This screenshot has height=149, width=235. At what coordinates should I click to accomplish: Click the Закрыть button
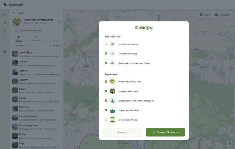pyautogui.click(x=122, y=132)
